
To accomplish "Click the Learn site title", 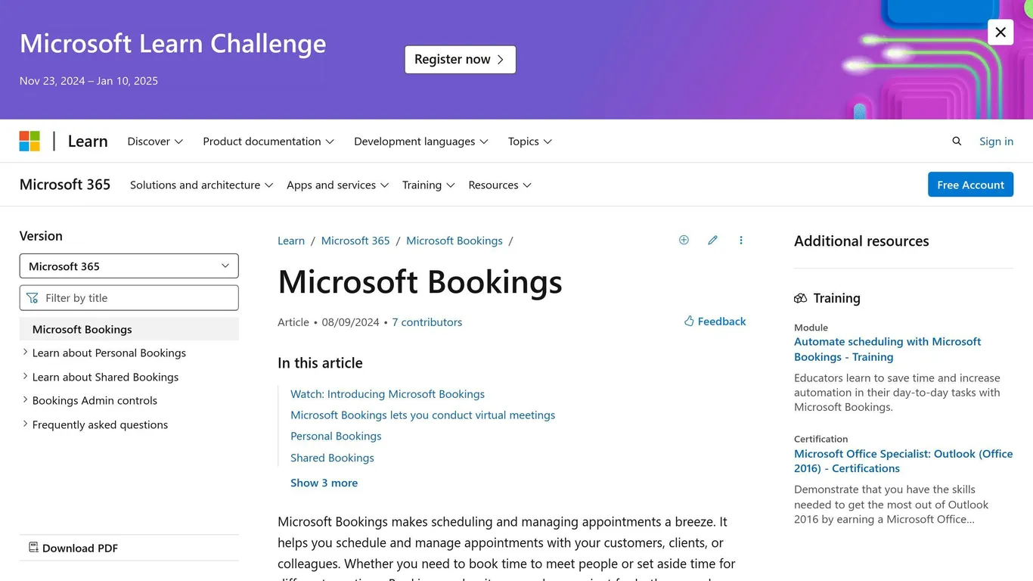I will click(88, 141).
